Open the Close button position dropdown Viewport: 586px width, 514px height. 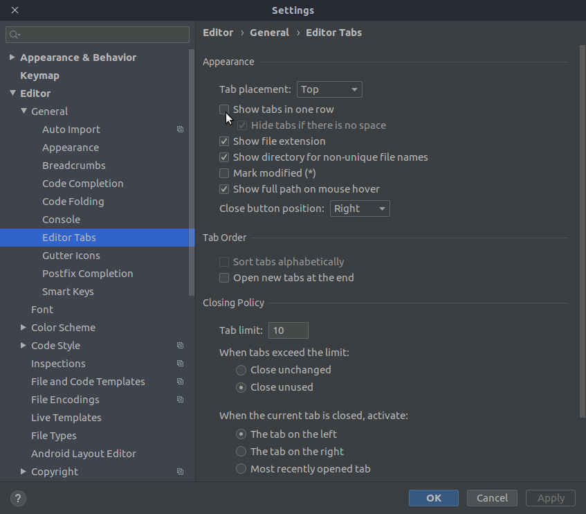pos(360,209)
